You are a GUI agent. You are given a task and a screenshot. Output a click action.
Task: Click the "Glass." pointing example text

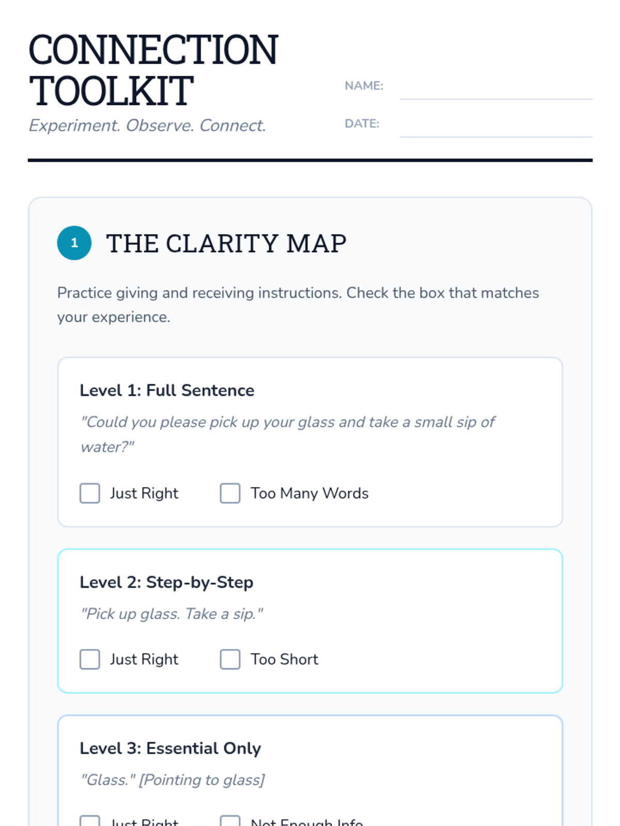(173, 780)
